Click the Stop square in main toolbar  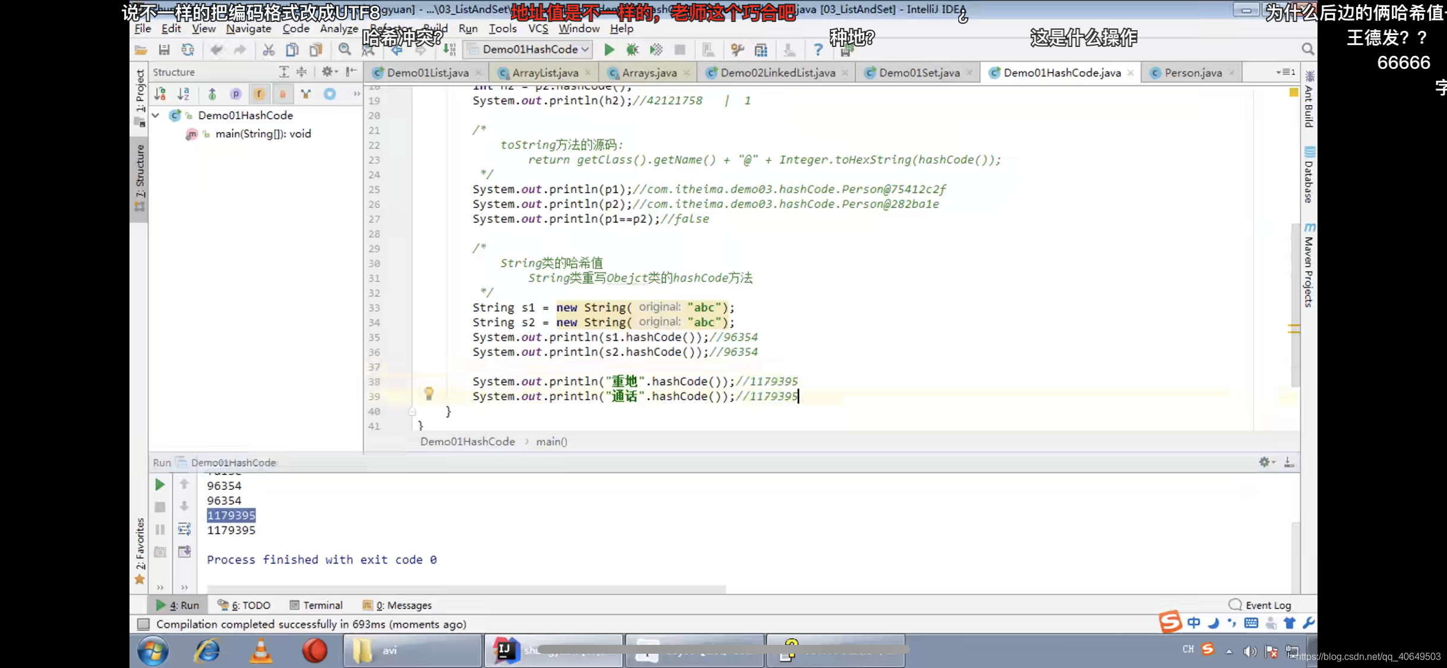pyautogui.click(x=680, y=50)
